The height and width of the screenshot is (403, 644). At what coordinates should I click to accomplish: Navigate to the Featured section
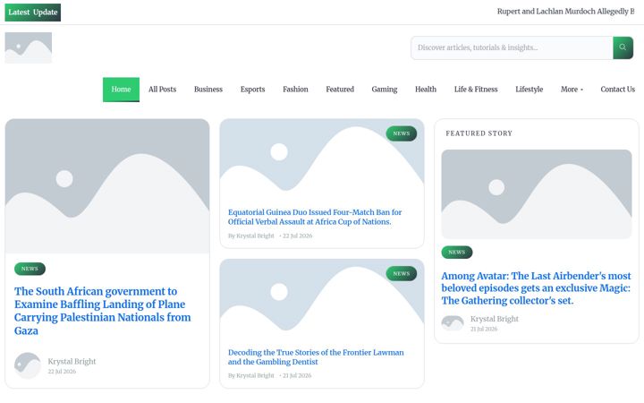point(340,90)
